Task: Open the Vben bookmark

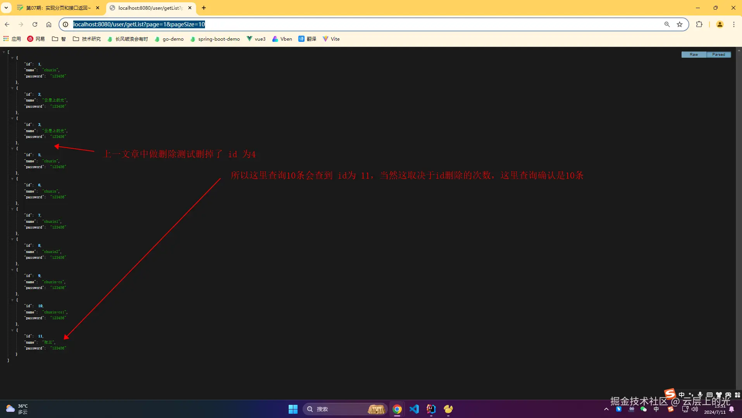Action: tap(282, 39)
